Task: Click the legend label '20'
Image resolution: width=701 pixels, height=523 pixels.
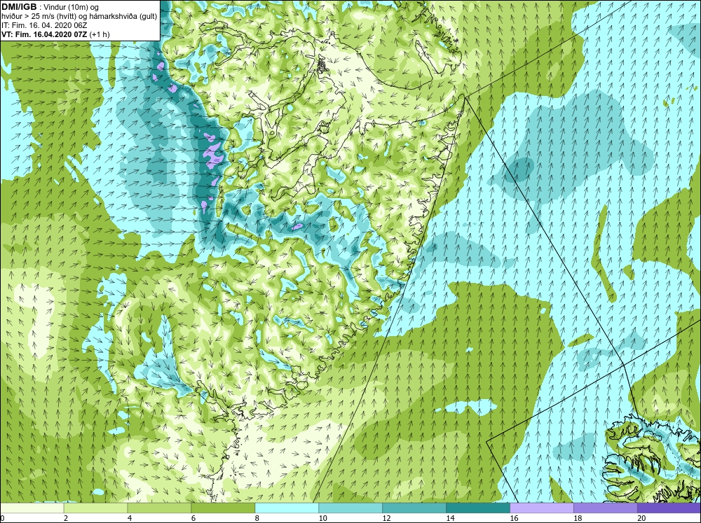Action: [641, 518]
